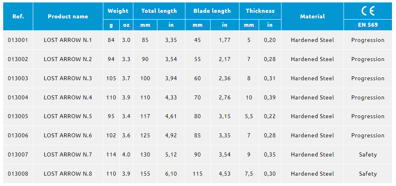Click the 5,5 mm thickness value
396x186 pixels.
(249, 116)
